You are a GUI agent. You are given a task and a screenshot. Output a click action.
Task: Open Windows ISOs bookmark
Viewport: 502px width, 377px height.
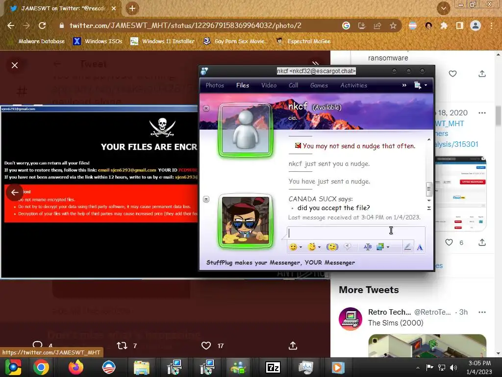98,41
